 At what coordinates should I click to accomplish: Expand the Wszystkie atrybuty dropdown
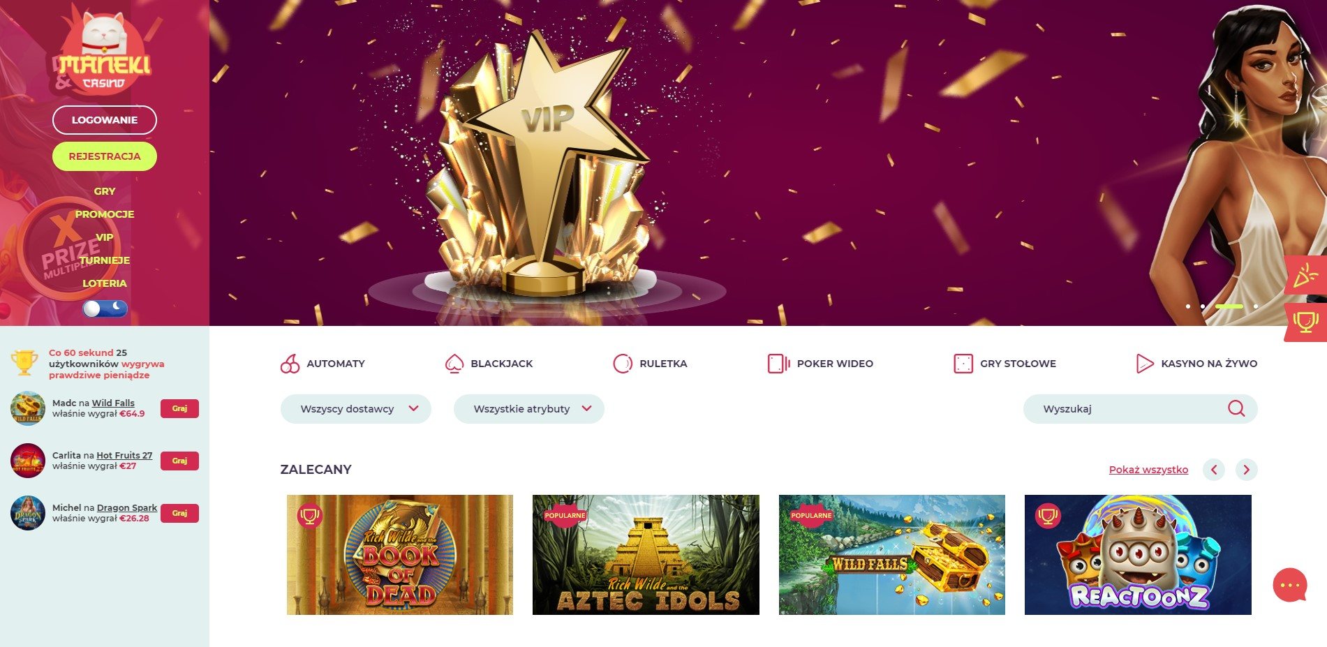(x=529, y=409)
